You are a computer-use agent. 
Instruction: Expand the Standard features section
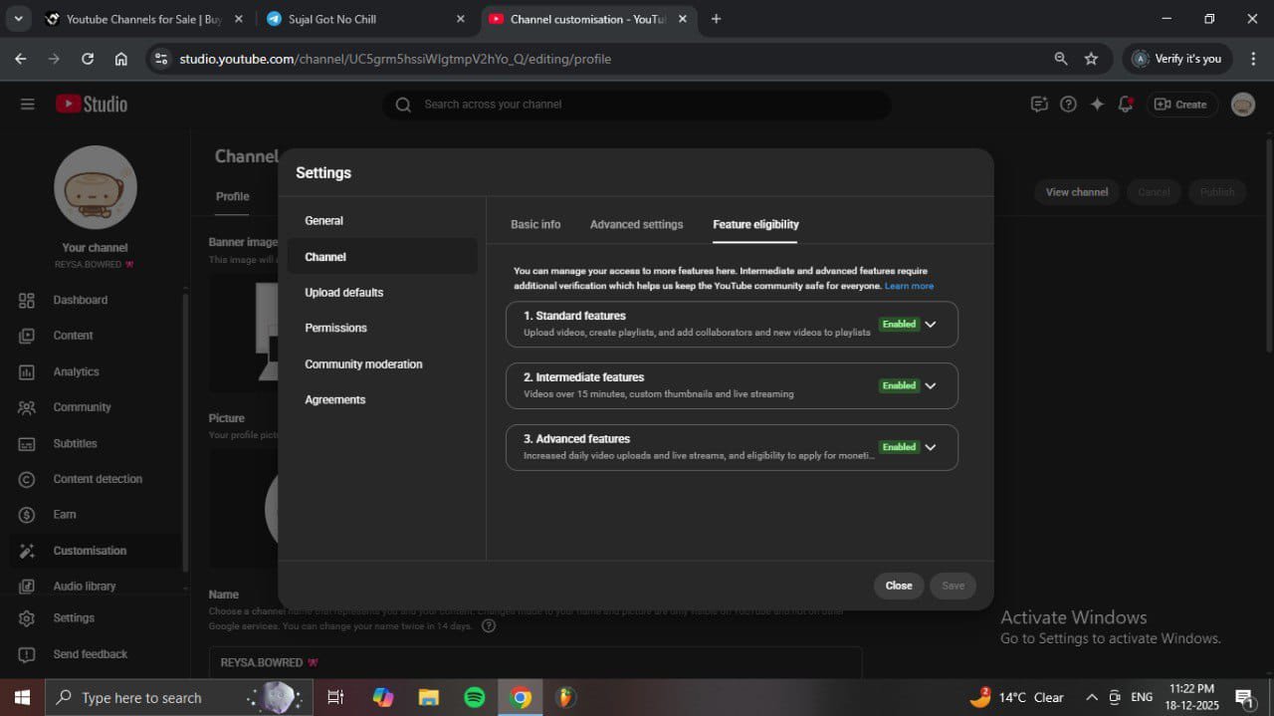coord(931,325)
